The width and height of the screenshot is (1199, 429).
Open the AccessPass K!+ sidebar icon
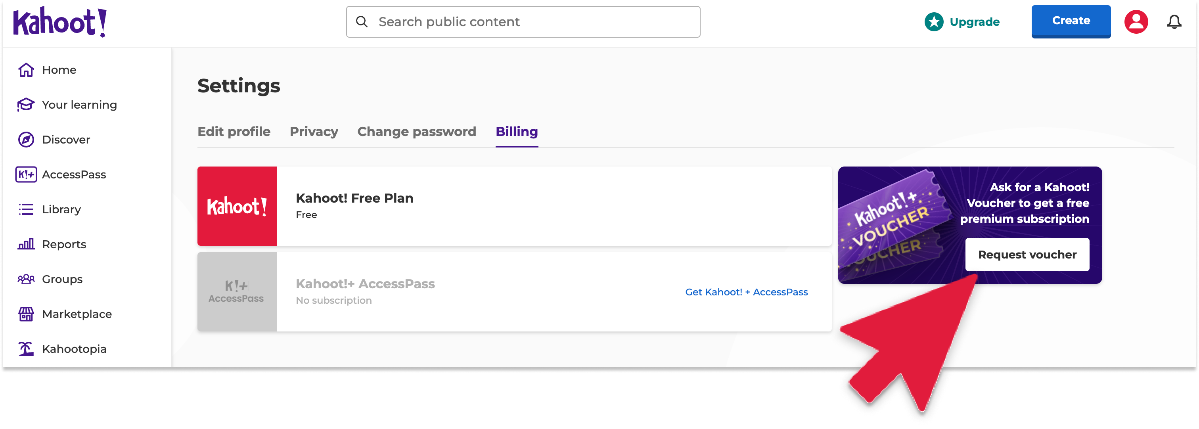point(26,174)
